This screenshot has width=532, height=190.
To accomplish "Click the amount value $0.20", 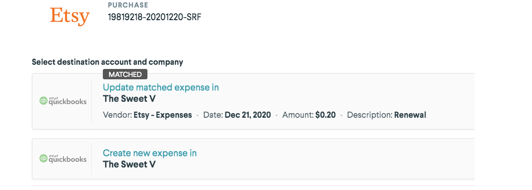I will (x=325, y=115).
